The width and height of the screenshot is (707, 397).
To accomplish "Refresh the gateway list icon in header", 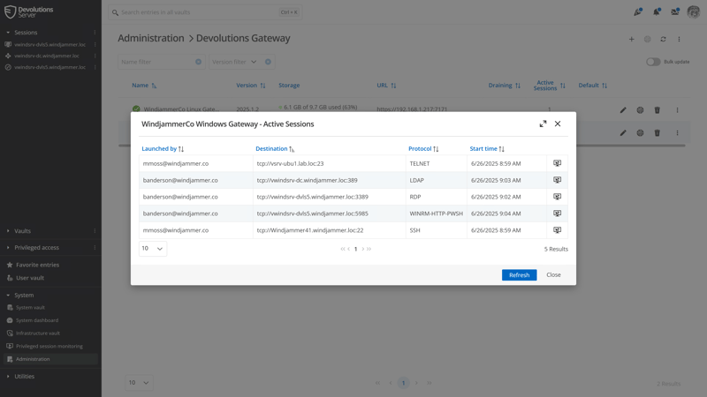I will (x=663, y=39).
